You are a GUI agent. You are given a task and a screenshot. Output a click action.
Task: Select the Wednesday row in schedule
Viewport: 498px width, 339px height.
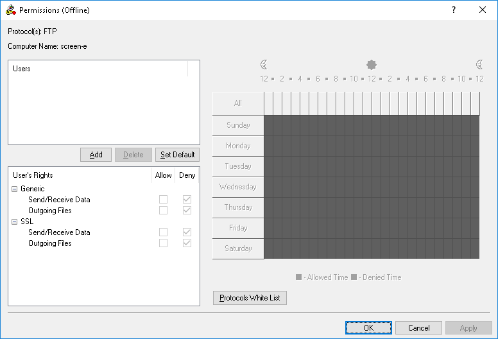(x=238, y=187)
